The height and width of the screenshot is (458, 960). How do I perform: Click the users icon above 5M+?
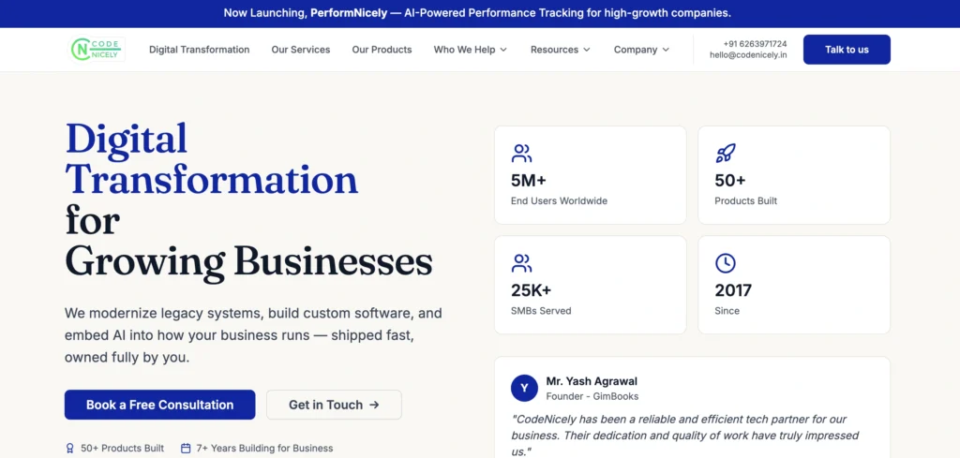(x=521, y=153)
